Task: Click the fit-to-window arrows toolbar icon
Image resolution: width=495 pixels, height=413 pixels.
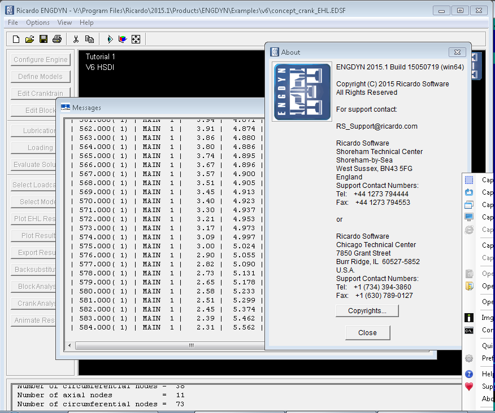Action: [x=136, y=39]
